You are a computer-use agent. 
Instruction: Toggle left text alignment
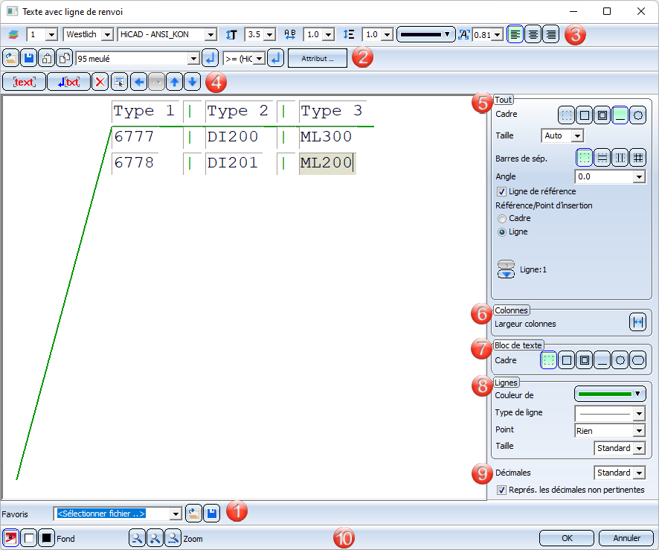(515, 34)
